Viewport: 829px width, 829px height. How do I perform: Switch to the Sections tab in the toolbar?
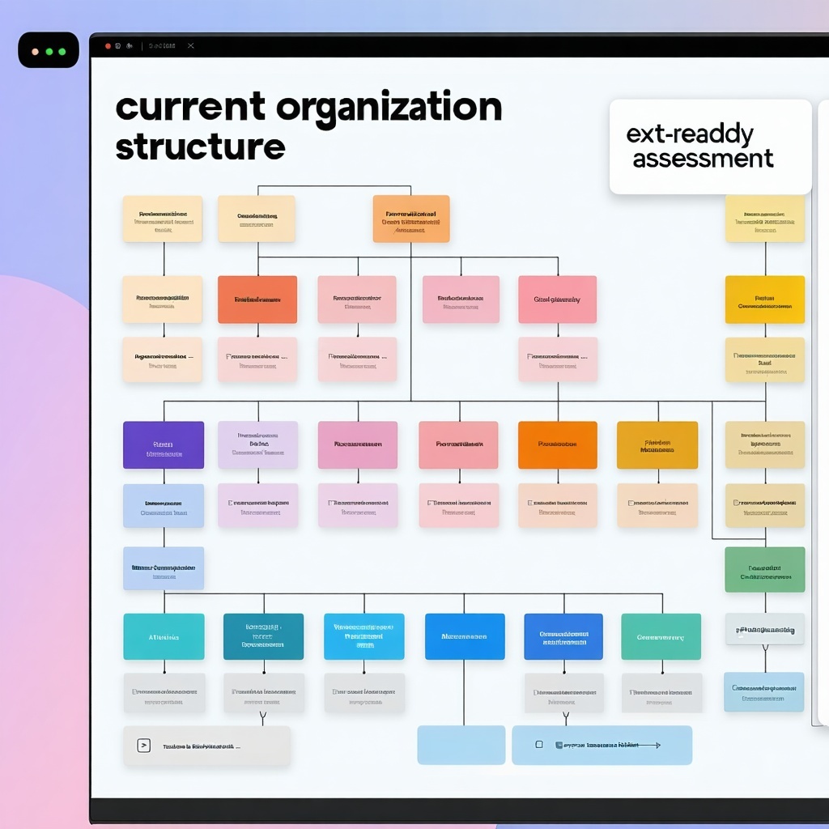pyautogui.click(x=162, y=46)
